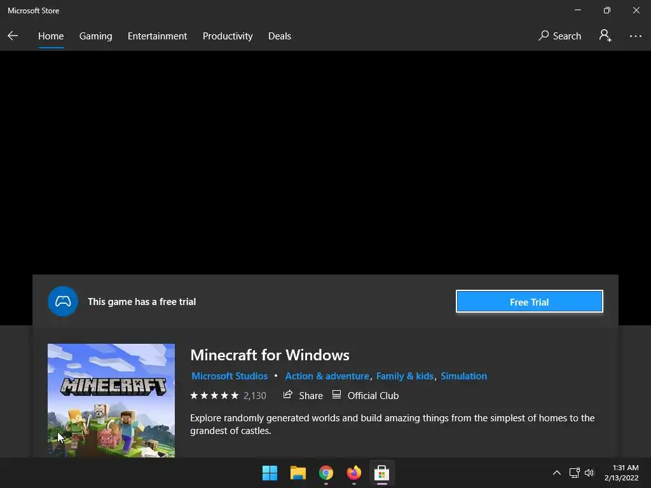This screenshot has width=651, height=488.
Task: Click 'This game has a free trial' text
Action: click(142, 302)
